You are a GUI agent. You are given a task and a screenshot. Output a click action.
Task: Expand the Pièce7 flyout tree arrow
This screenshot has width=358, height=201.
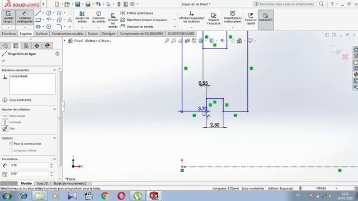[x=64, y=41]
